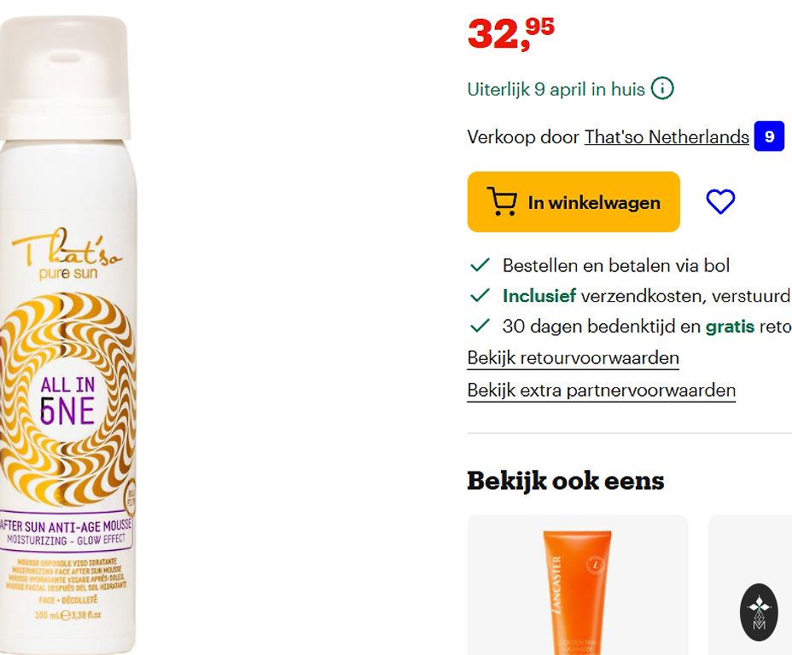Click the shopping cart icon on the yellow button
Image resolution: width=792 pixels, height=655 pixels.
click(502, 201)
